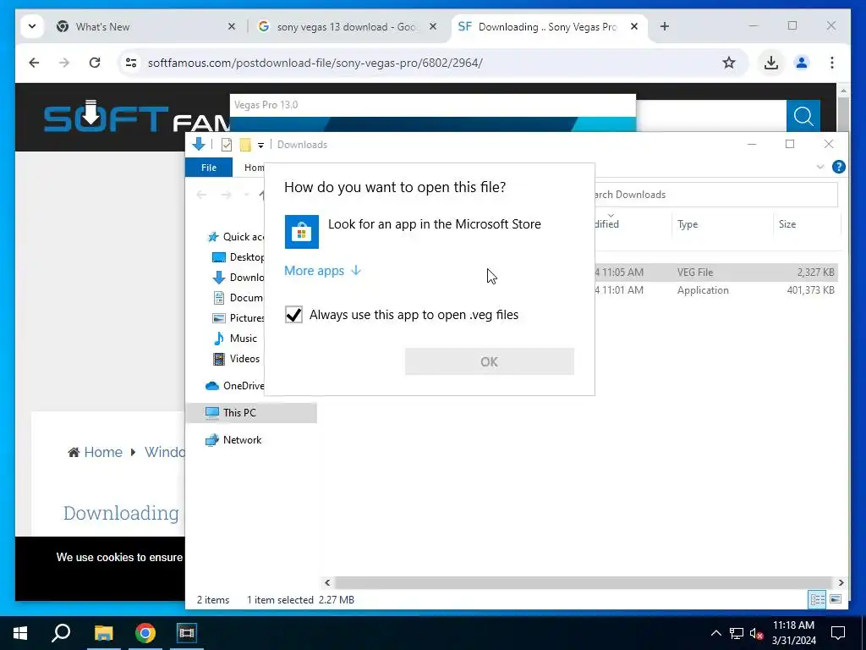Open the File tab in Explorer

point(209,168)
